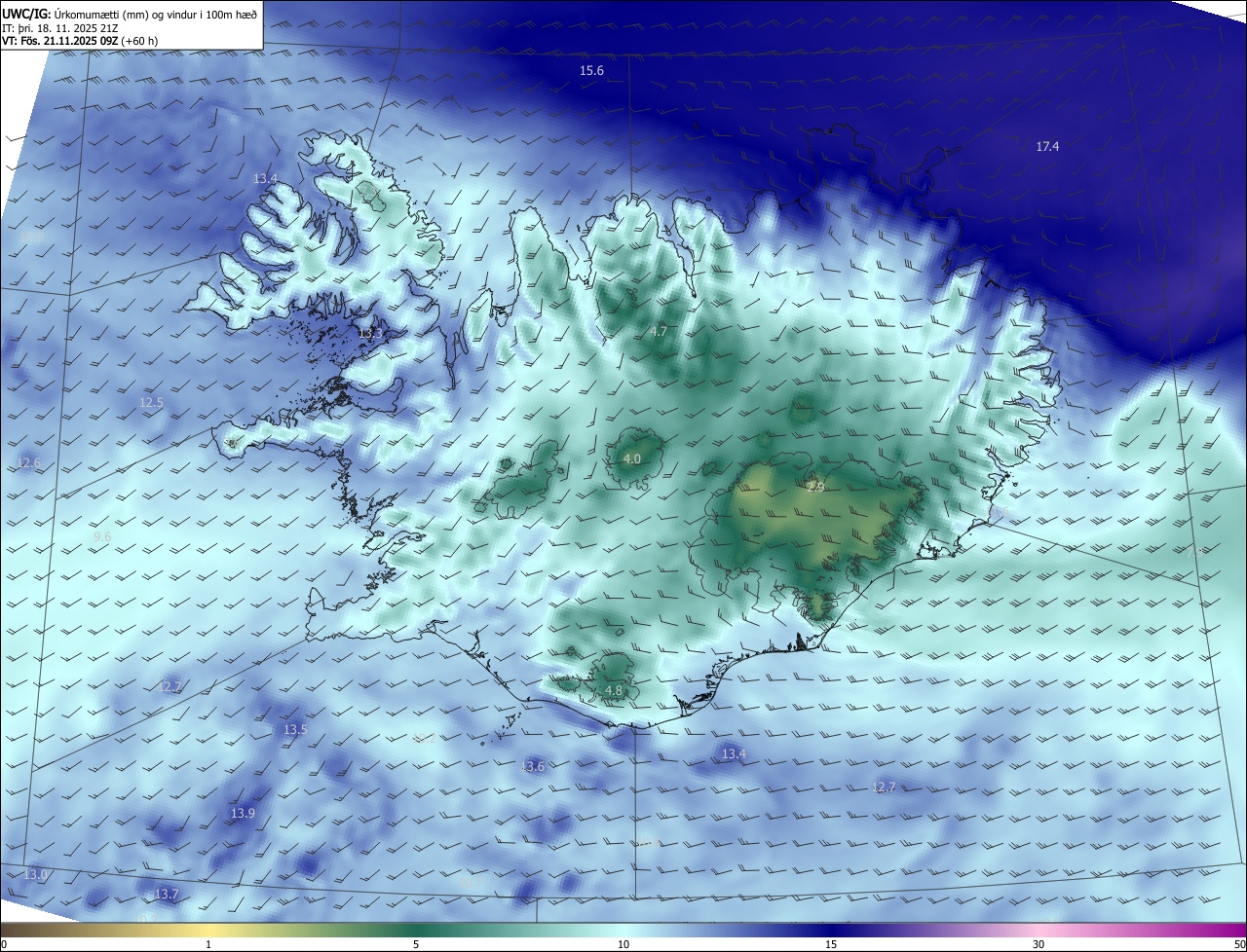Click the 9.6 value label off the west coast
This screenshot has height=952, width=1247.
(x=102, y=536)
